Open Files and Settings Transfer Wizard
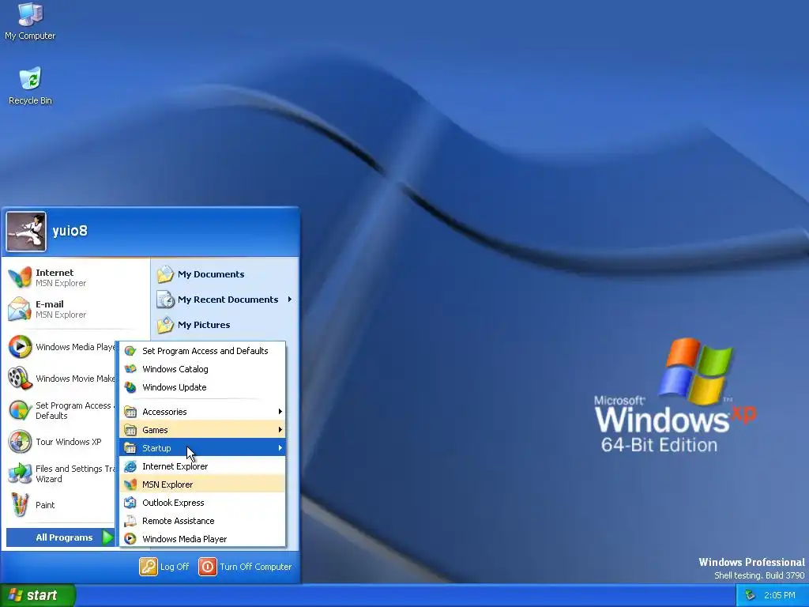The image size is (809, 607). coord(61,473)
